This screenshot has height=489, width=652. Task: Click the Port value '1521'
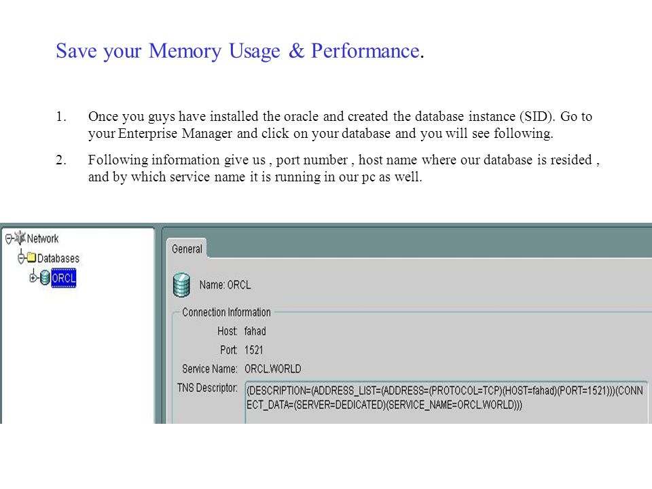(x=253, y=350)
